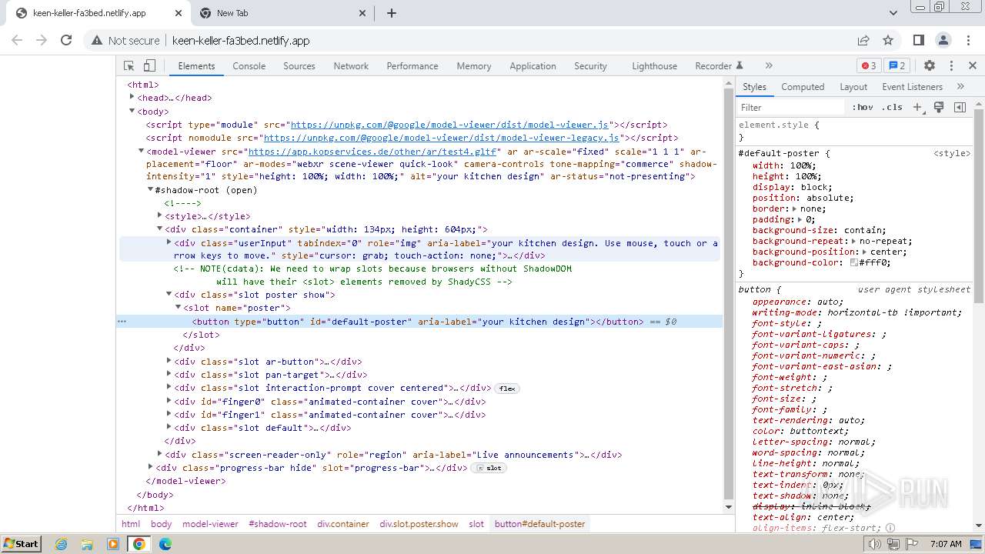Open a new browser tab
Image resolution: width=985 pixels, height=554 pixels.
click(392, 13)
